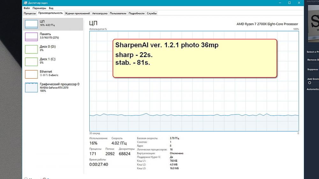The width and height of the screenshot is (319, 179).
Task: Click the 2092 threads count
Action: pyautogui.click(x=110, y=154)
